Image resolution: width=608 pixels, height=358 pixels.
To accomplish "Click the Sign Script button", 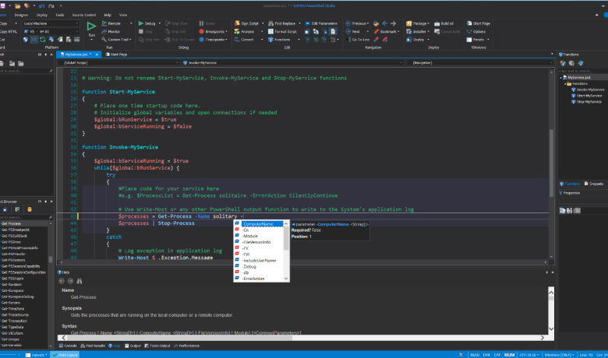I will [246, 23].
